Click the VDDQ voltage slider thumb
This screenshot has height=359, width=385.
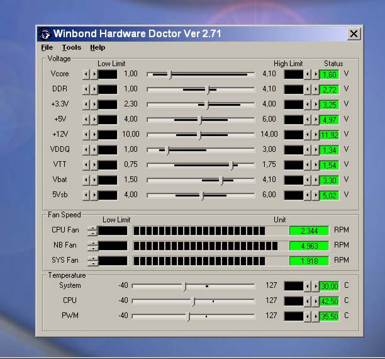[167, 151]
